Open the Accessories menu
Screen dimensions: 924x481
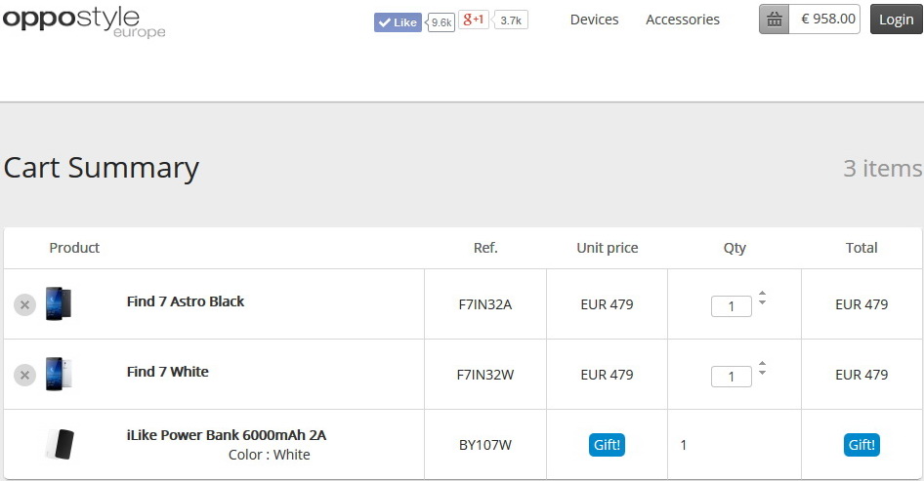(x=683, y=20)
